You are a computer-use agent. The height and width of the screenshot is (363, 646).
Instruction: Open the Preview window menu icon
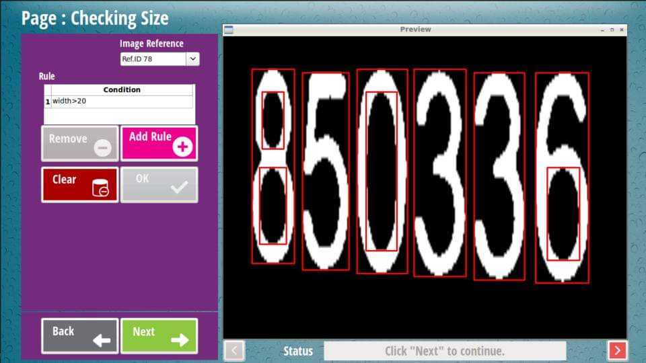click(228, 30)
